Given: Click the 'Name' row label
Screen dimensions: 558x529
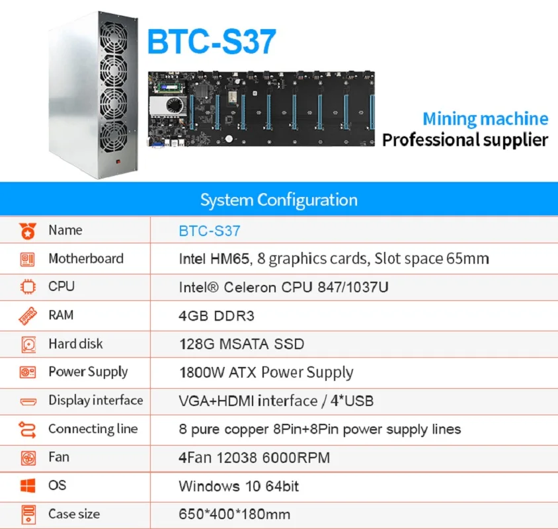Looking at the screenshot, I should [x=65, y=230].
